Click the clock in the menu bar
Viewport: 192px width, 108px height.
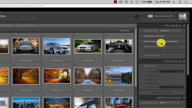pyautogui.click(x=162, y=2)
